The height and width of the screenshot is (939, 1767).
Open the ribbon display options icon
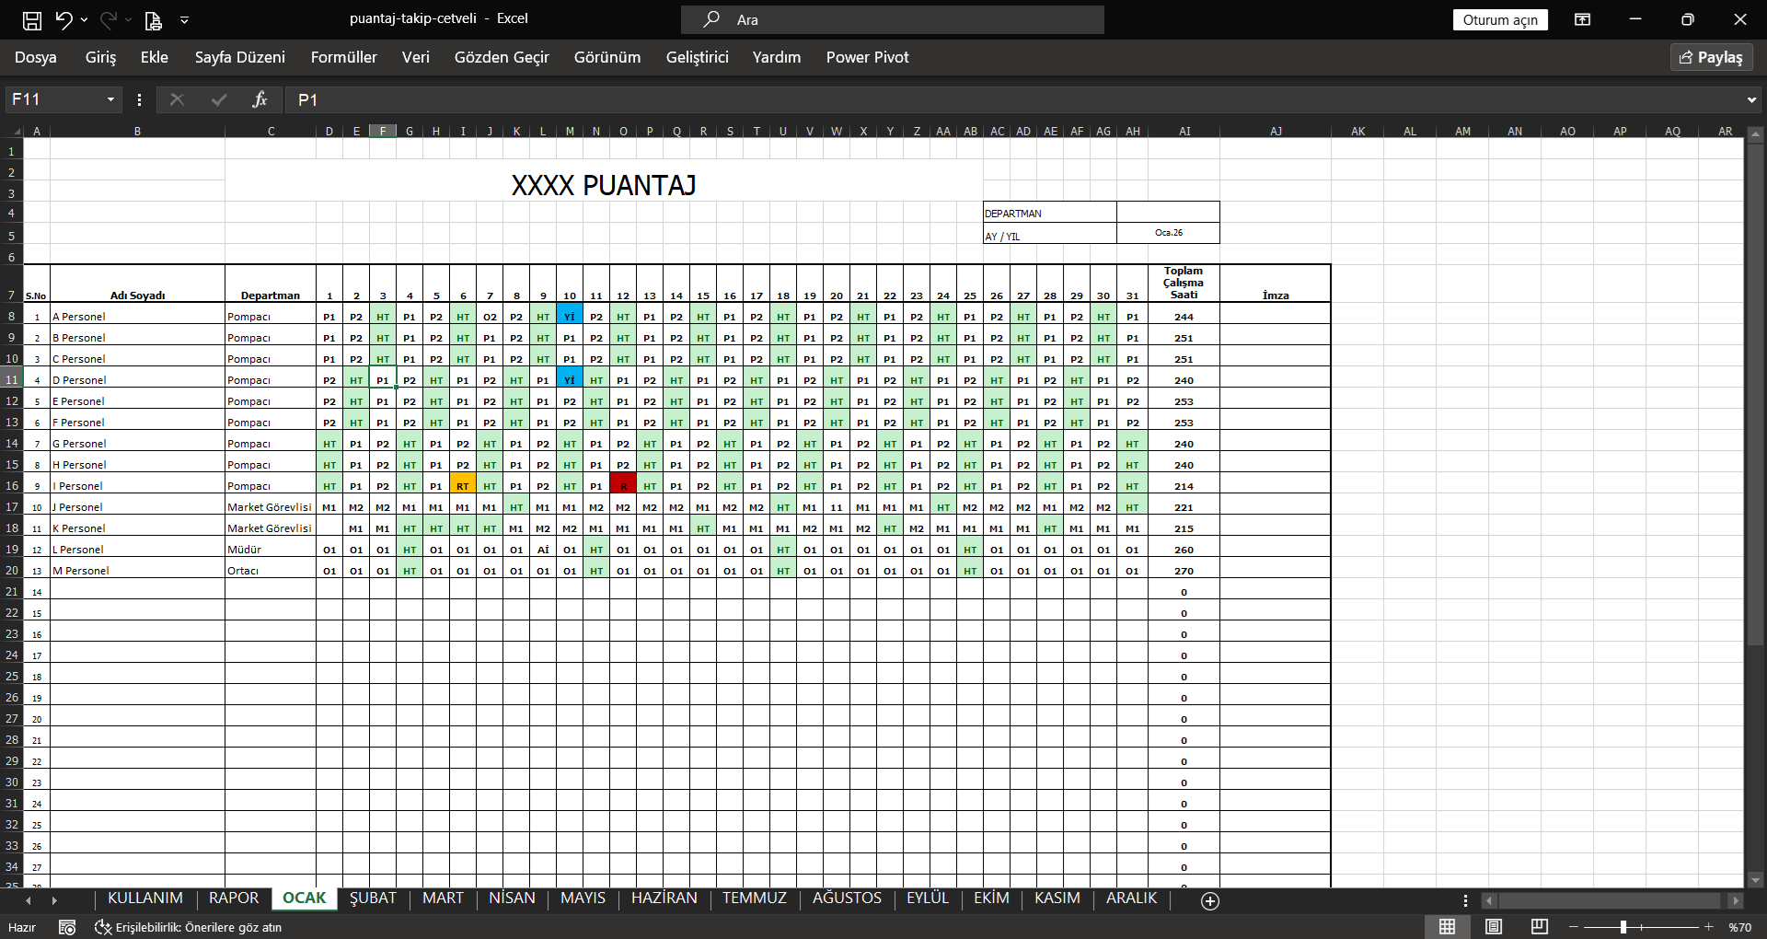click(1582, 19)
